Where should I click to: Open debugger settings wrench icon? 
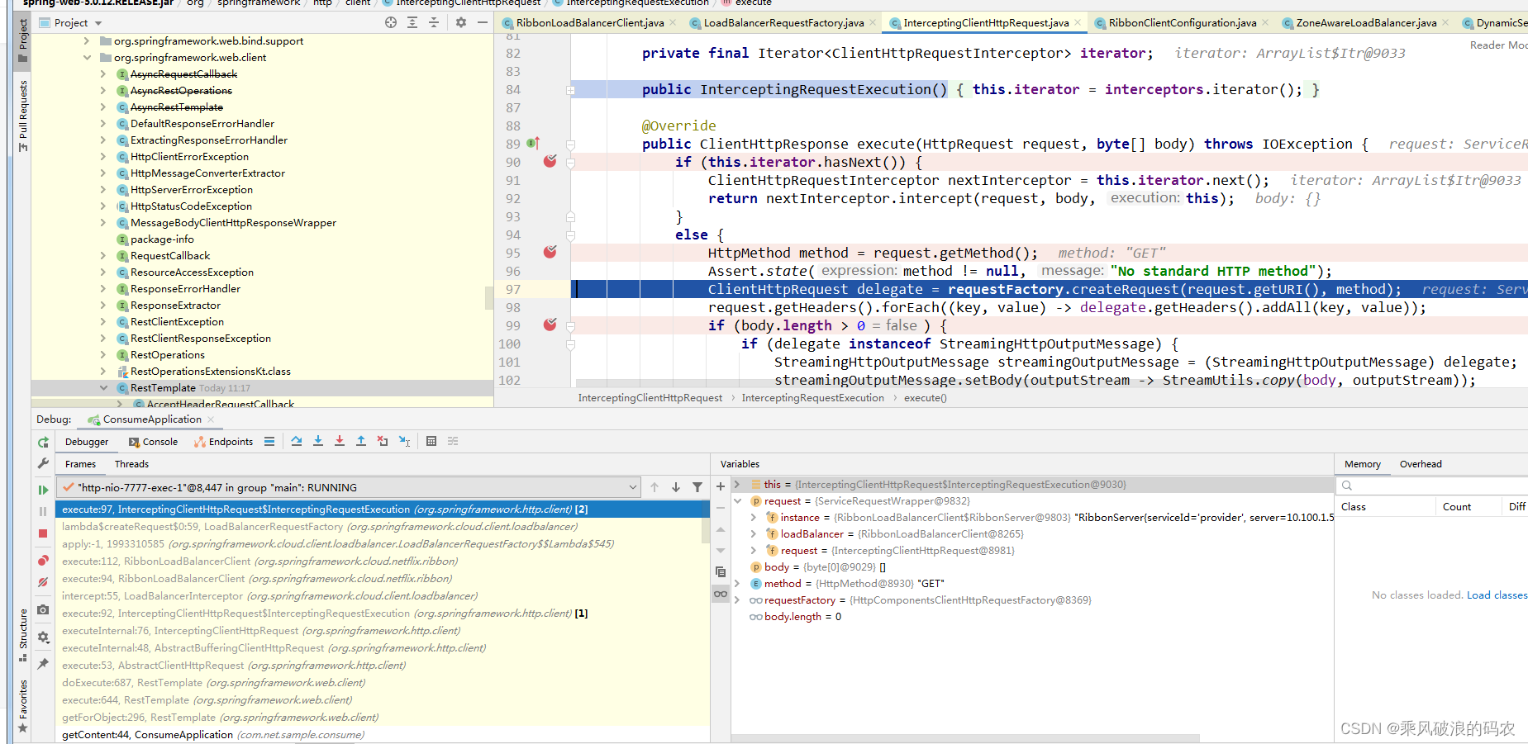[x=43, y=464]
